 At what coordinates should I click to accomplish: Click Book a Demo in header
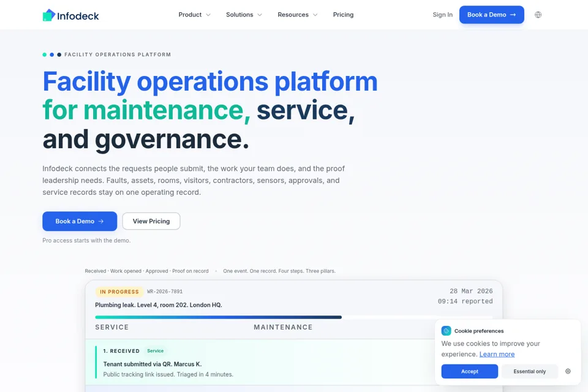pyautogui.click(x=492, y=15)
